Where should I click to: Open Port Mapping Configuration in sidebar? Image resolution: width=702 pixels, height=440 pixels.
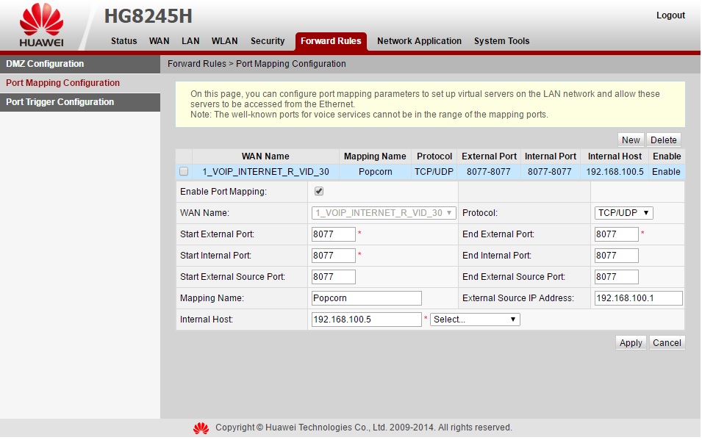point(80,83)
